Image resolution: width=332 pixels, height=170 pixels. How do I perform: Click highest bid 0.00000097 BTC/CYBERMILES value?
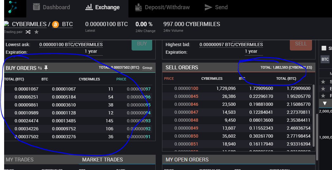click(231, 44)
